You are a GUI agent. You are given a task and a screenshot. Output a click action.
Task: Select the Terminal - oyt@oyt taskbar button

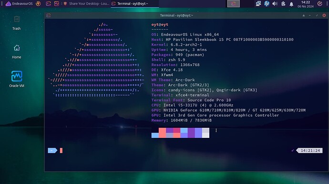point(135,3)
